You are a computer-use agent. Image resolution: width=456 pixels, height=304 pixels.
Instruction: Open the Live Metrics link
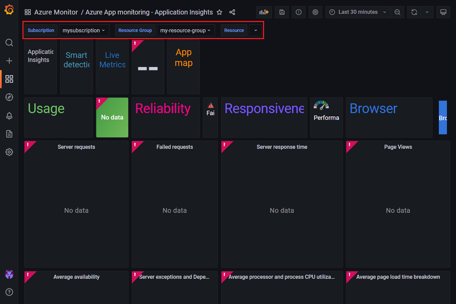tap(112, 60)
